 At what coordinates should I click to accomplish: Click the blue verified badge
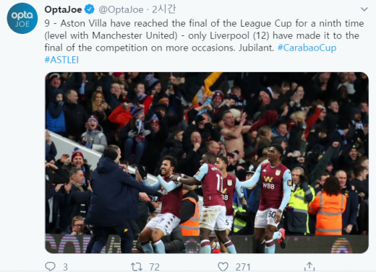click(x=89, y=9)
